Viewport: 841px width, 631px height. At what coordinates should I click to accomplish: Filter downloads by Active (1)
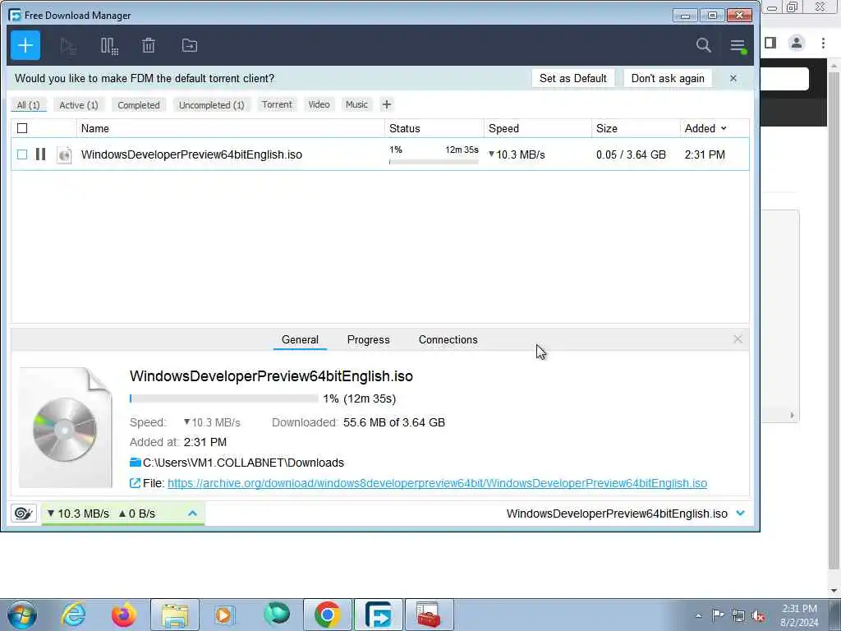point(79,105)
